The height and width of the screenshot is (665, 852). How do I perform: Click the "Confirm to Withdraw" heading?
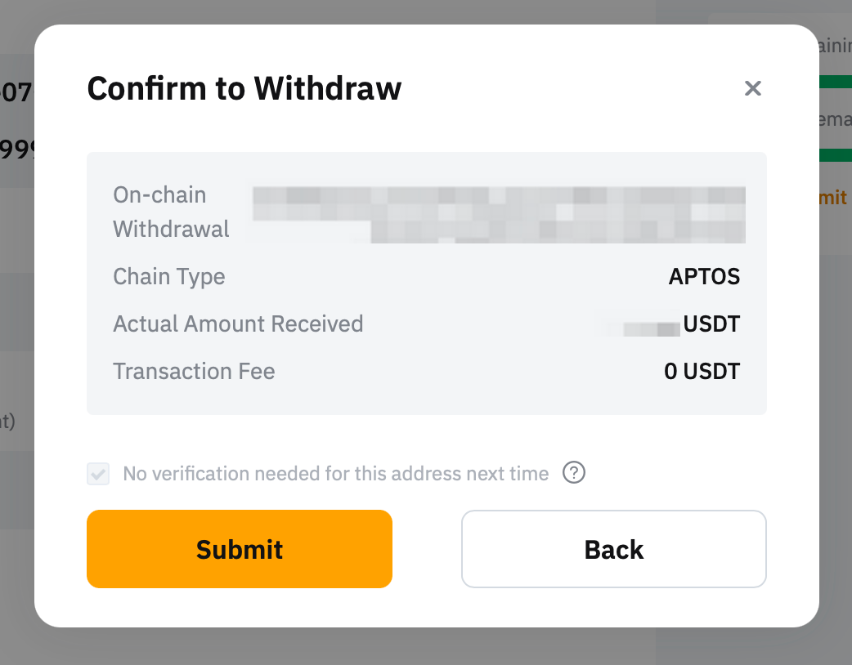[x=244, y=88]
